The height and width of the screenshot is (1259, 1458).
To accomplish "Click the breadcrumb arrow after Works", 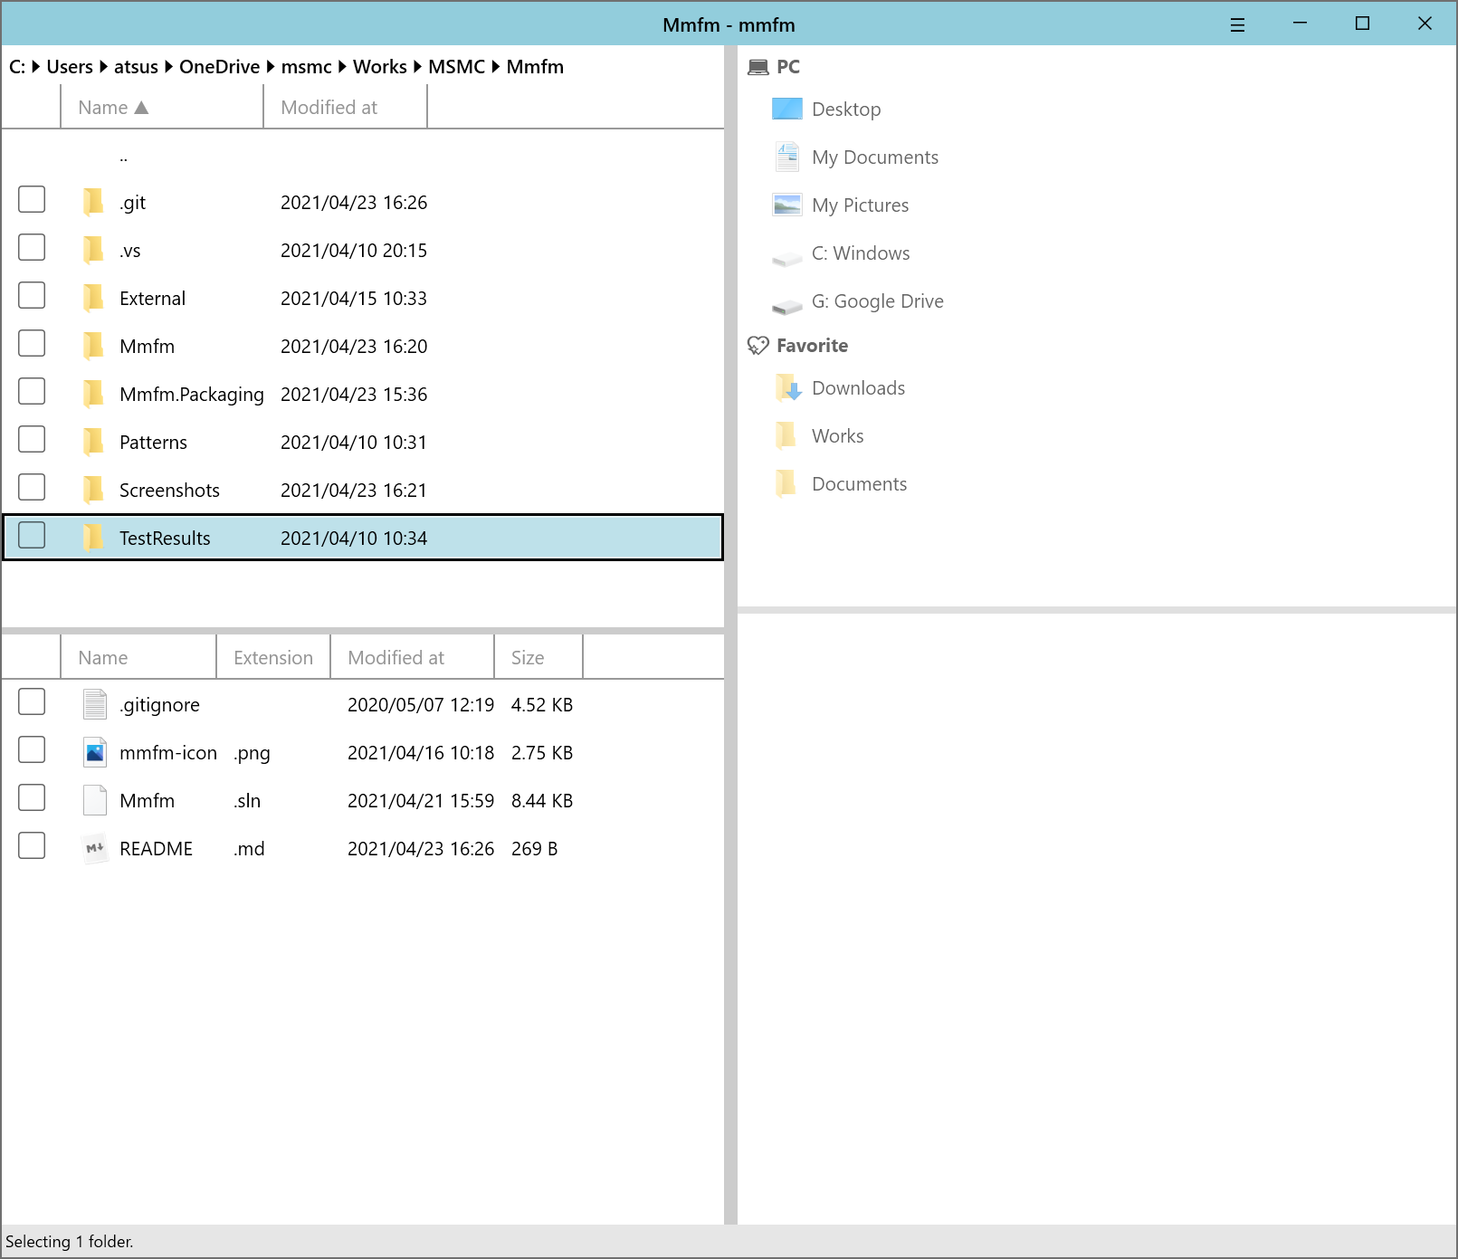I will [x=417, y=67].
